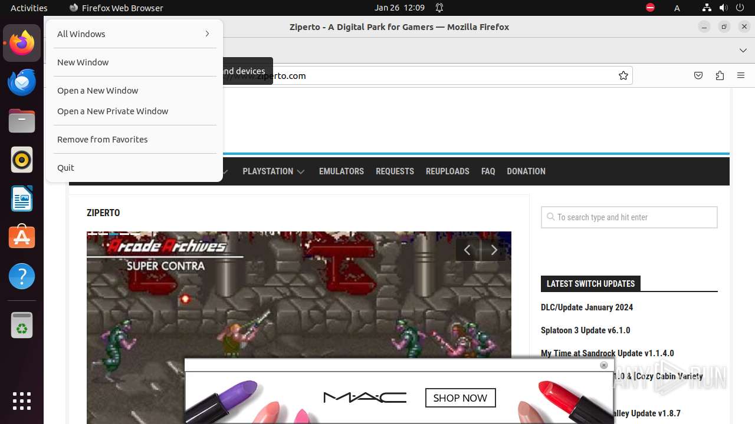Viewport: 755px width, 424px height.
Task: Show Applications grid in the dock
Action: coord(22,400)
